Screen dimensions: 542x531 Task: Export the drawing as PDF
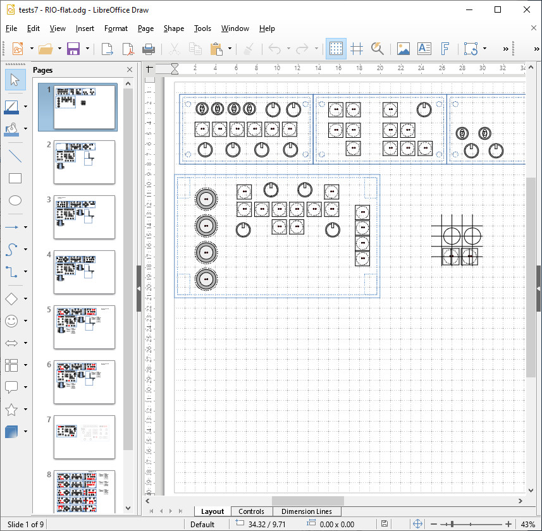coord(128,49)
